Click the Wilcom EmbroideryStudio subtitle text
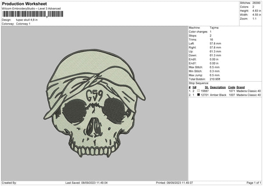Viewport: 263px width, 186px height. (31, 9)
